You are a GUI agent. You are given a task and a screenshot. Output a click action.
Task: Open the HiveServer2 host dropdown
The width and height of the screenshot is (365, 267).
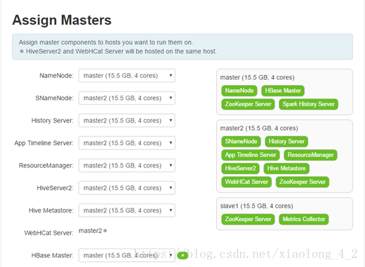pyautogui.click(x=127, y=188)
